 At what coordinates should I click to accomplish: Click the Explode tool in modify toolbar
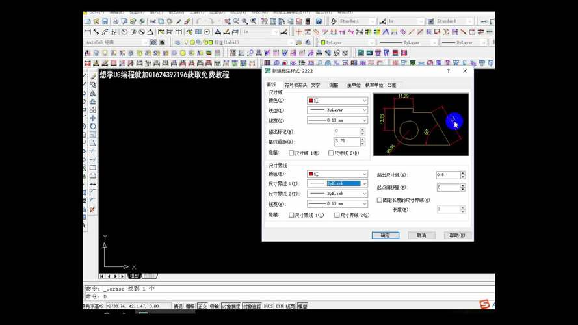point(92,209)
